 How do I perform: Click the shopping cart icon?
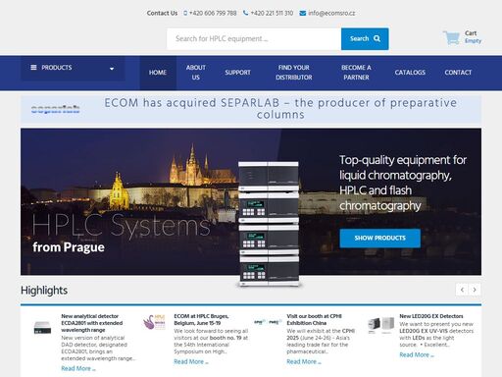click(x=451, y=37)
